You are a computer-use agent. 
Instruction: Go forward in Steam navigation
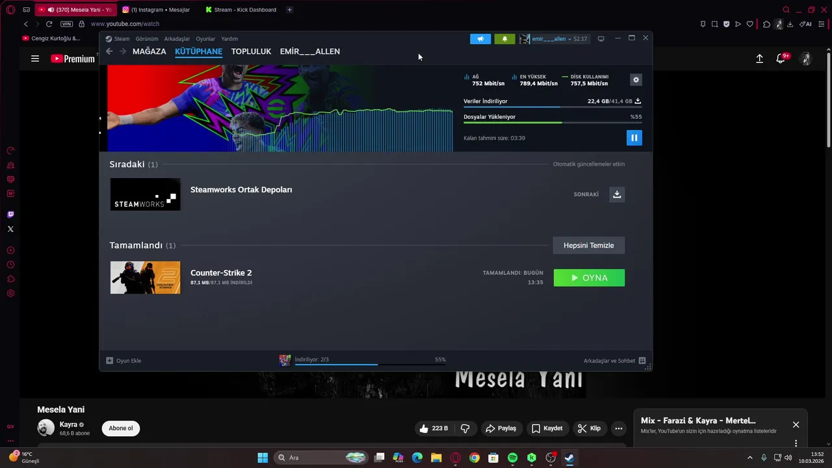[122, 51]
